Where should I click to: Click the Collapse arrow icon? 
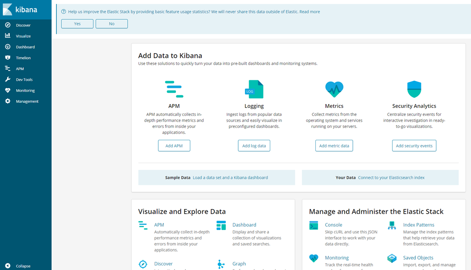pos(8,266)
